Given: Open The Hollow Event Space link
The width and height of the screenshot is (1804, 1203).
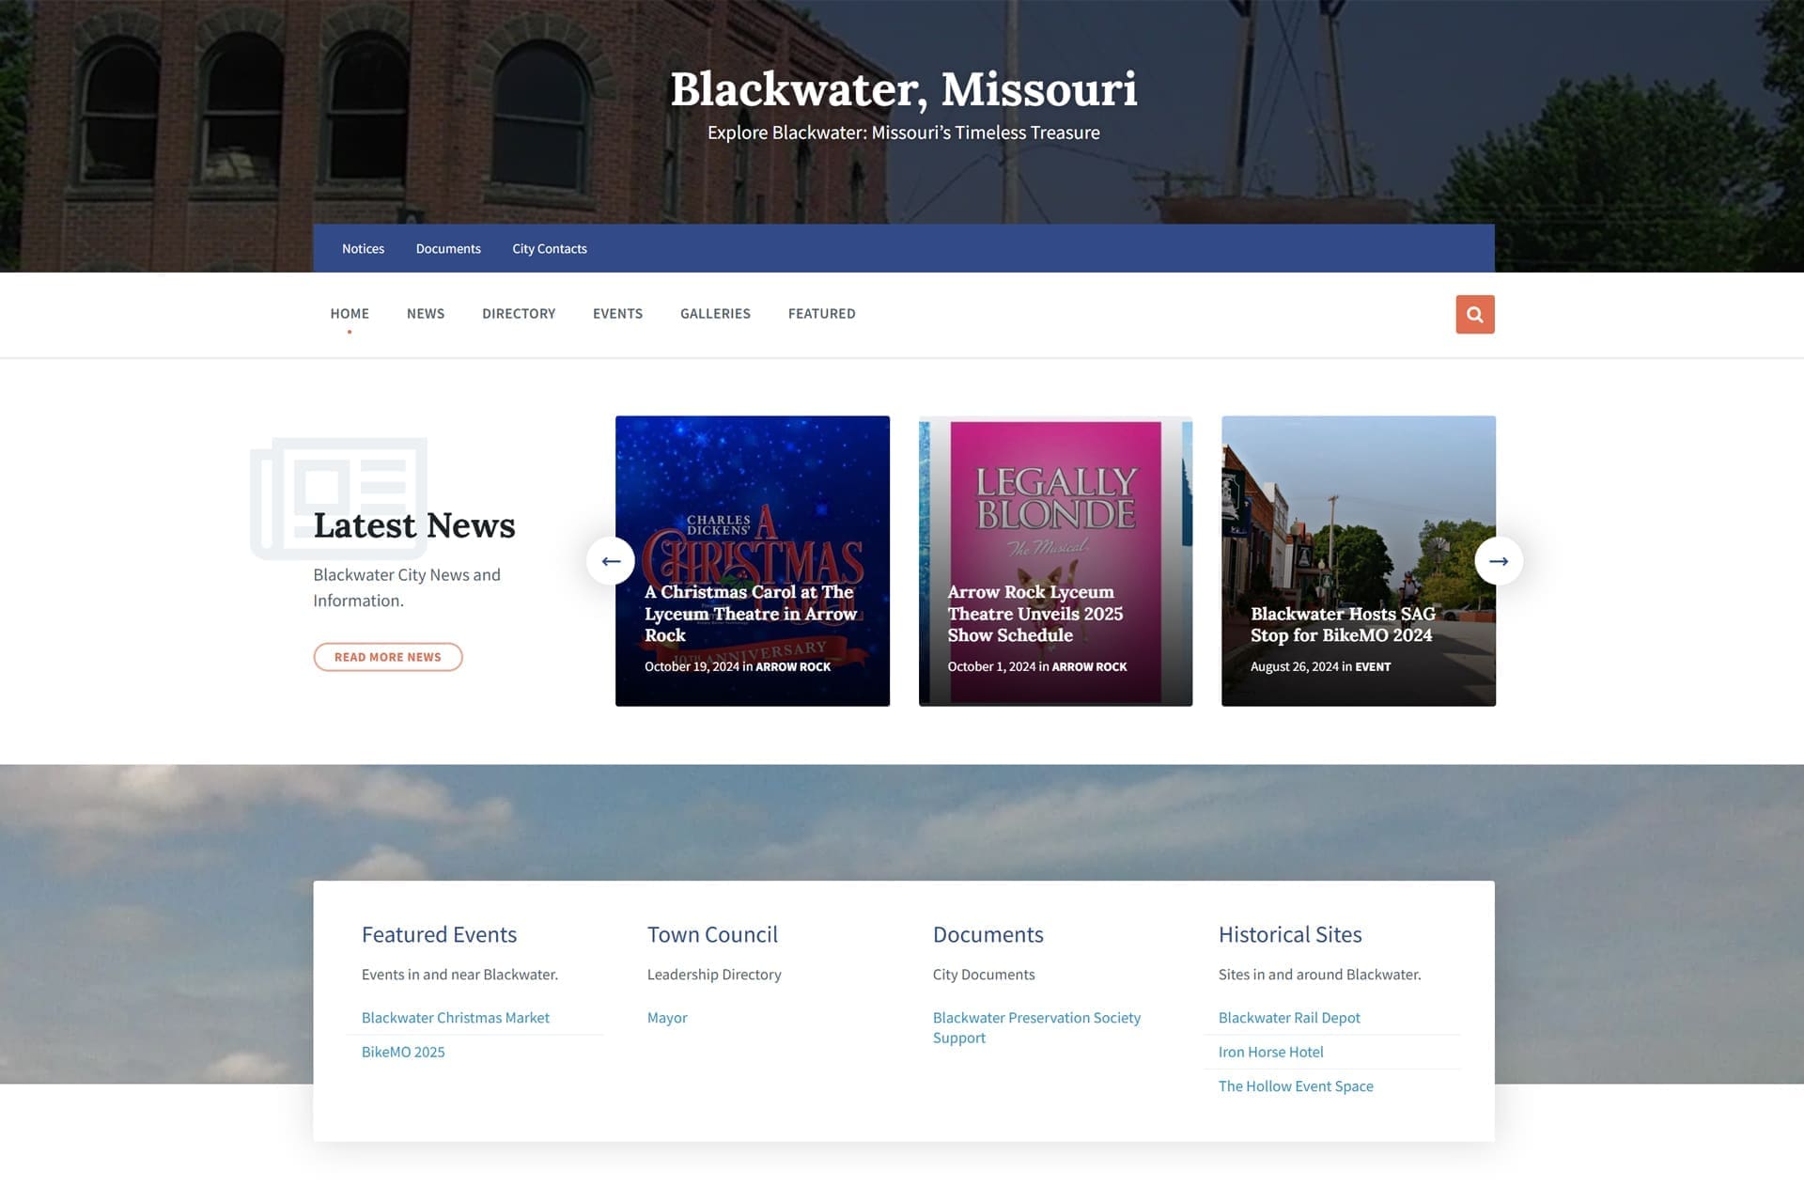Looking at the screenshot, I should point(1296,1086).
